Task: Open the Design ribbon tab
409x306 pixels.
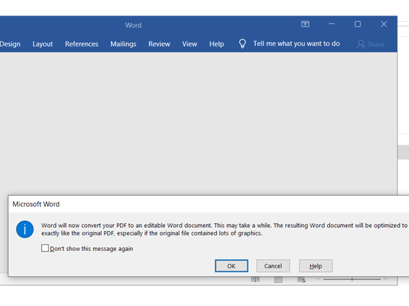Action: [x=10, y=44]
